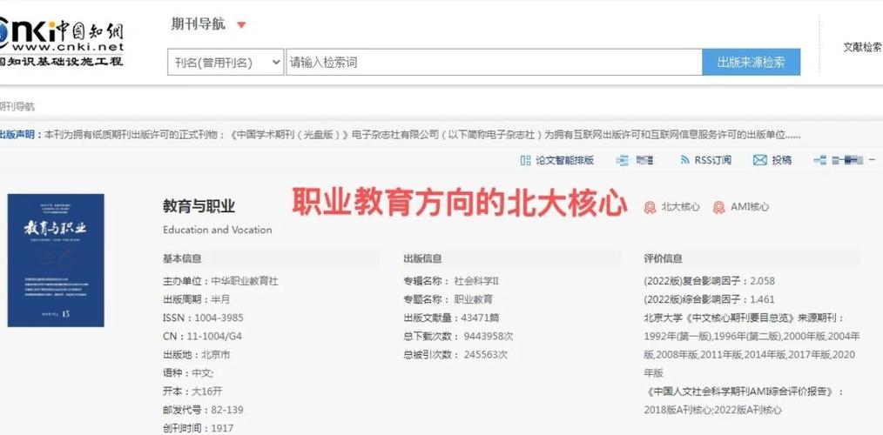This screenshot has height=435, width=883.
Task: Click the 创刊时间 value 1917
Action: tap(222, 428)
